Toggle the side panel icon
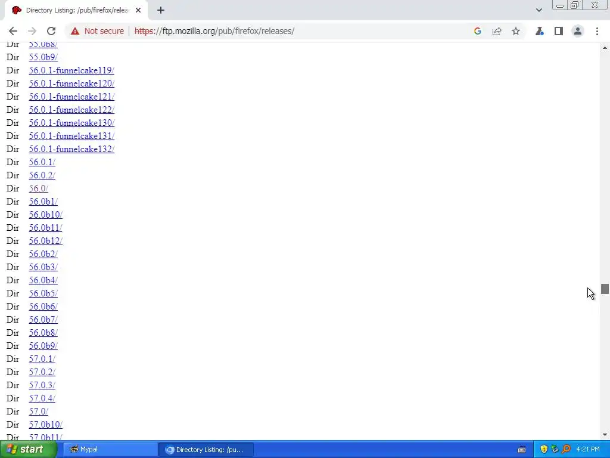 coord(559,31)
